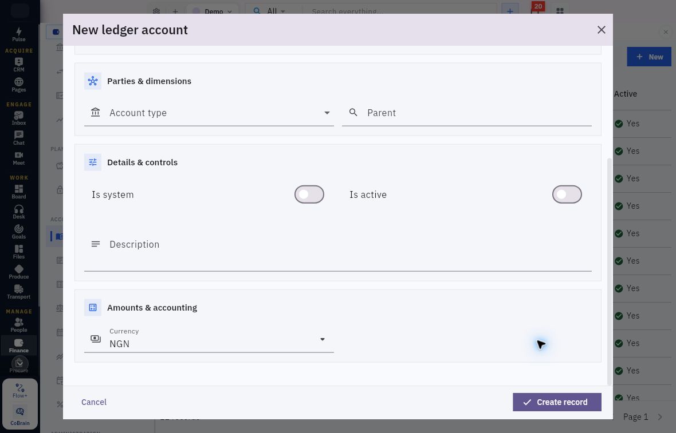The image size is (676, 433).
Task: Open the Desk module
Action: pos(18,212)
